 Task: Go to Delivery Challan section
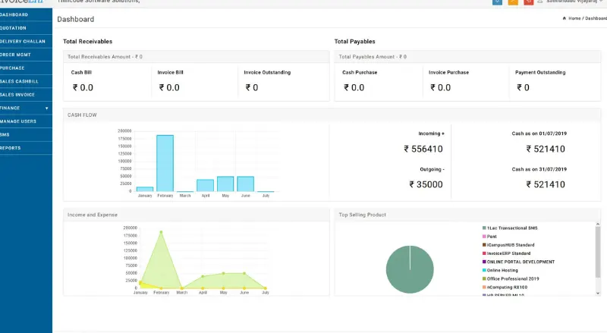(x=26, y=42)
